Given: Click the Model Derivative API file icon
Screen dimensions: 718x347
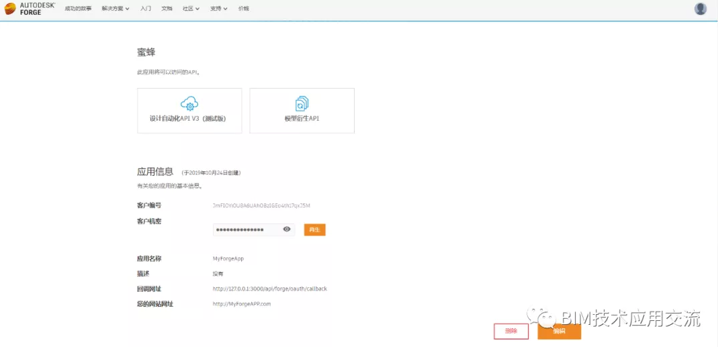Looking at the screenshot, I should (x=302, y=103).
